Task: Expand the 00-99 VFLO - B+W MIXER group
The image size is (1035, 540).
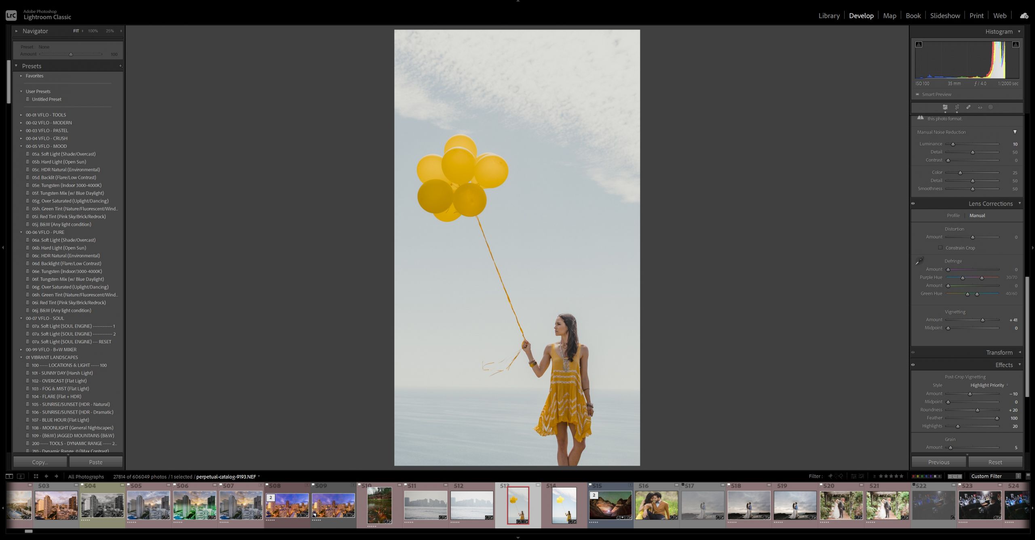Action: pyautogui.click(x=21, y=349)
